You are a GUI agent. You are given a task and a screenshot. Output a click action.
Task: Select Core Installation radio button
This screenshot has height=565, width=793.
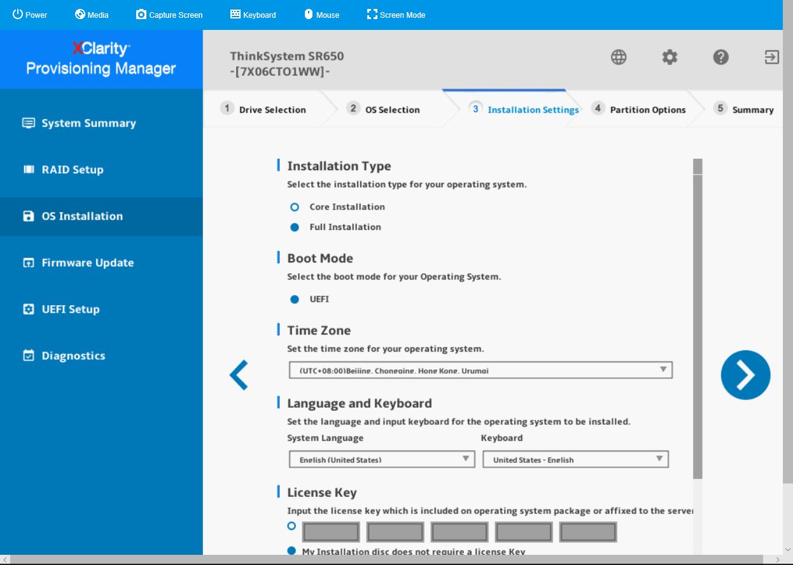(x=294, y=207)
